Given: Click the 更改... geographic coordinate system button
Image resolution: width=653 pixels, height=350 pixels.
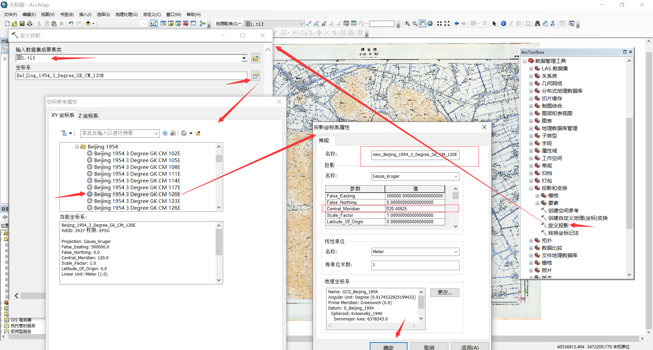Looking at the screenshot, I should [445, 293].
